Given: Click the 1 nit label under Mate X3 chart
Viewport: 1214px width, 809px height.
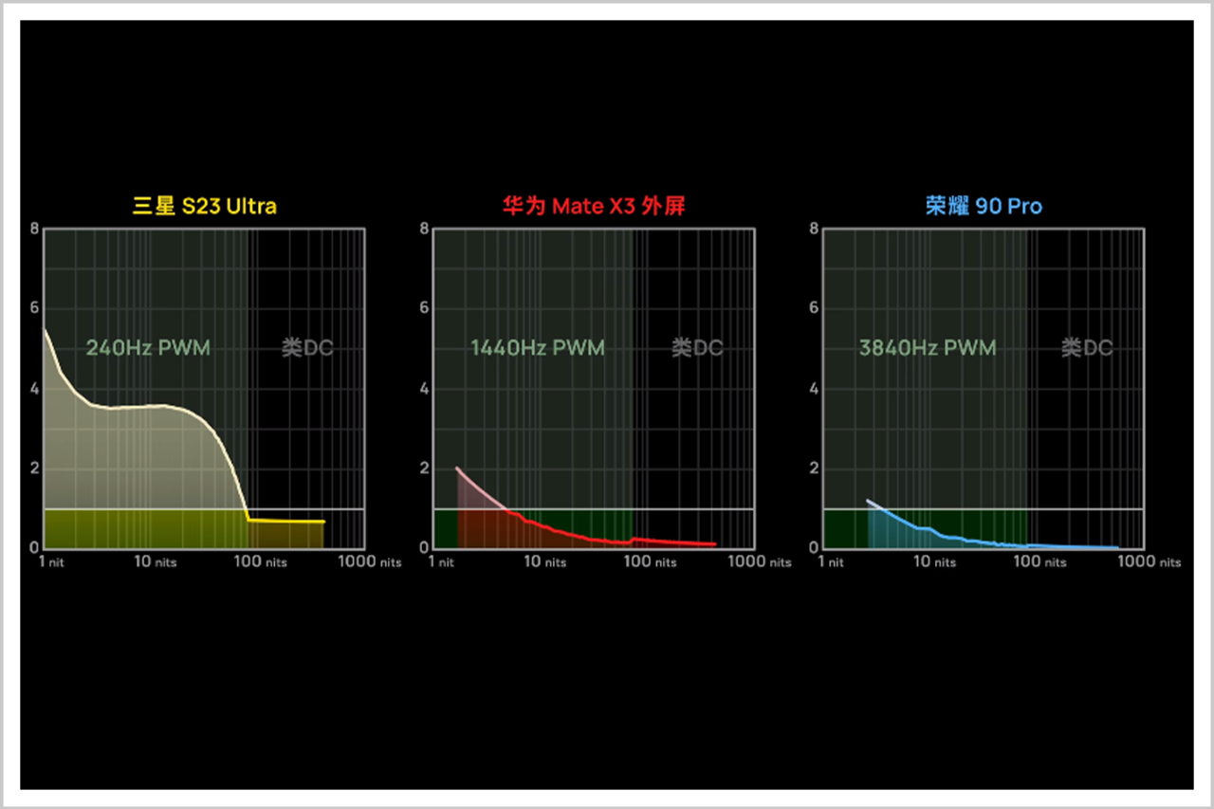Looking at the screenshot, I should coord(445,561).
